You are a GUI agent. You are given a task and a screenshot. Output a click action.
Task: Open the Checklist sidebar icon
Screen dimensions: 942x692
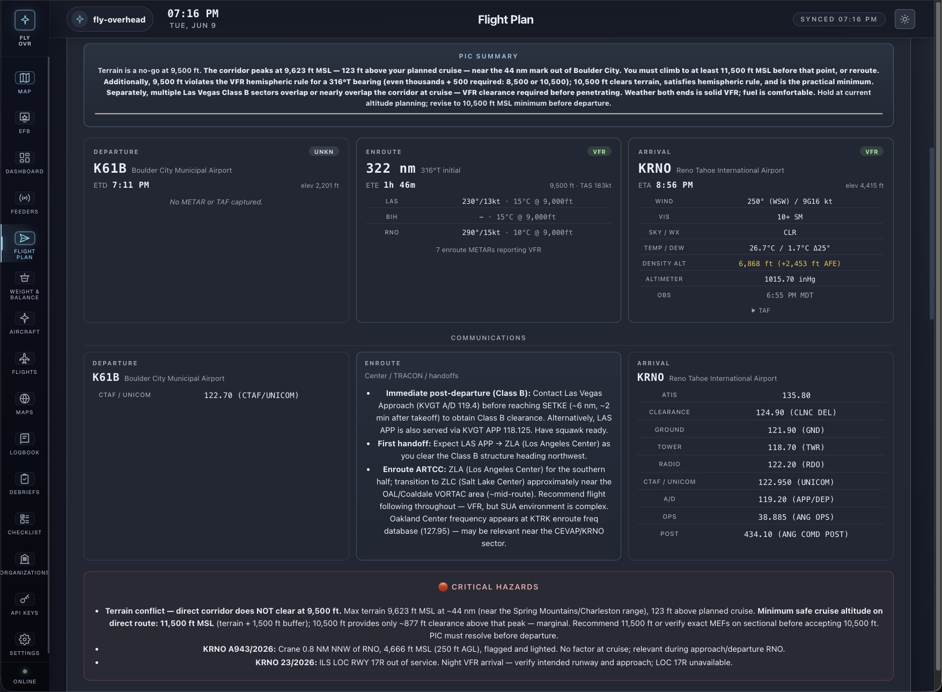click(25, 519)
